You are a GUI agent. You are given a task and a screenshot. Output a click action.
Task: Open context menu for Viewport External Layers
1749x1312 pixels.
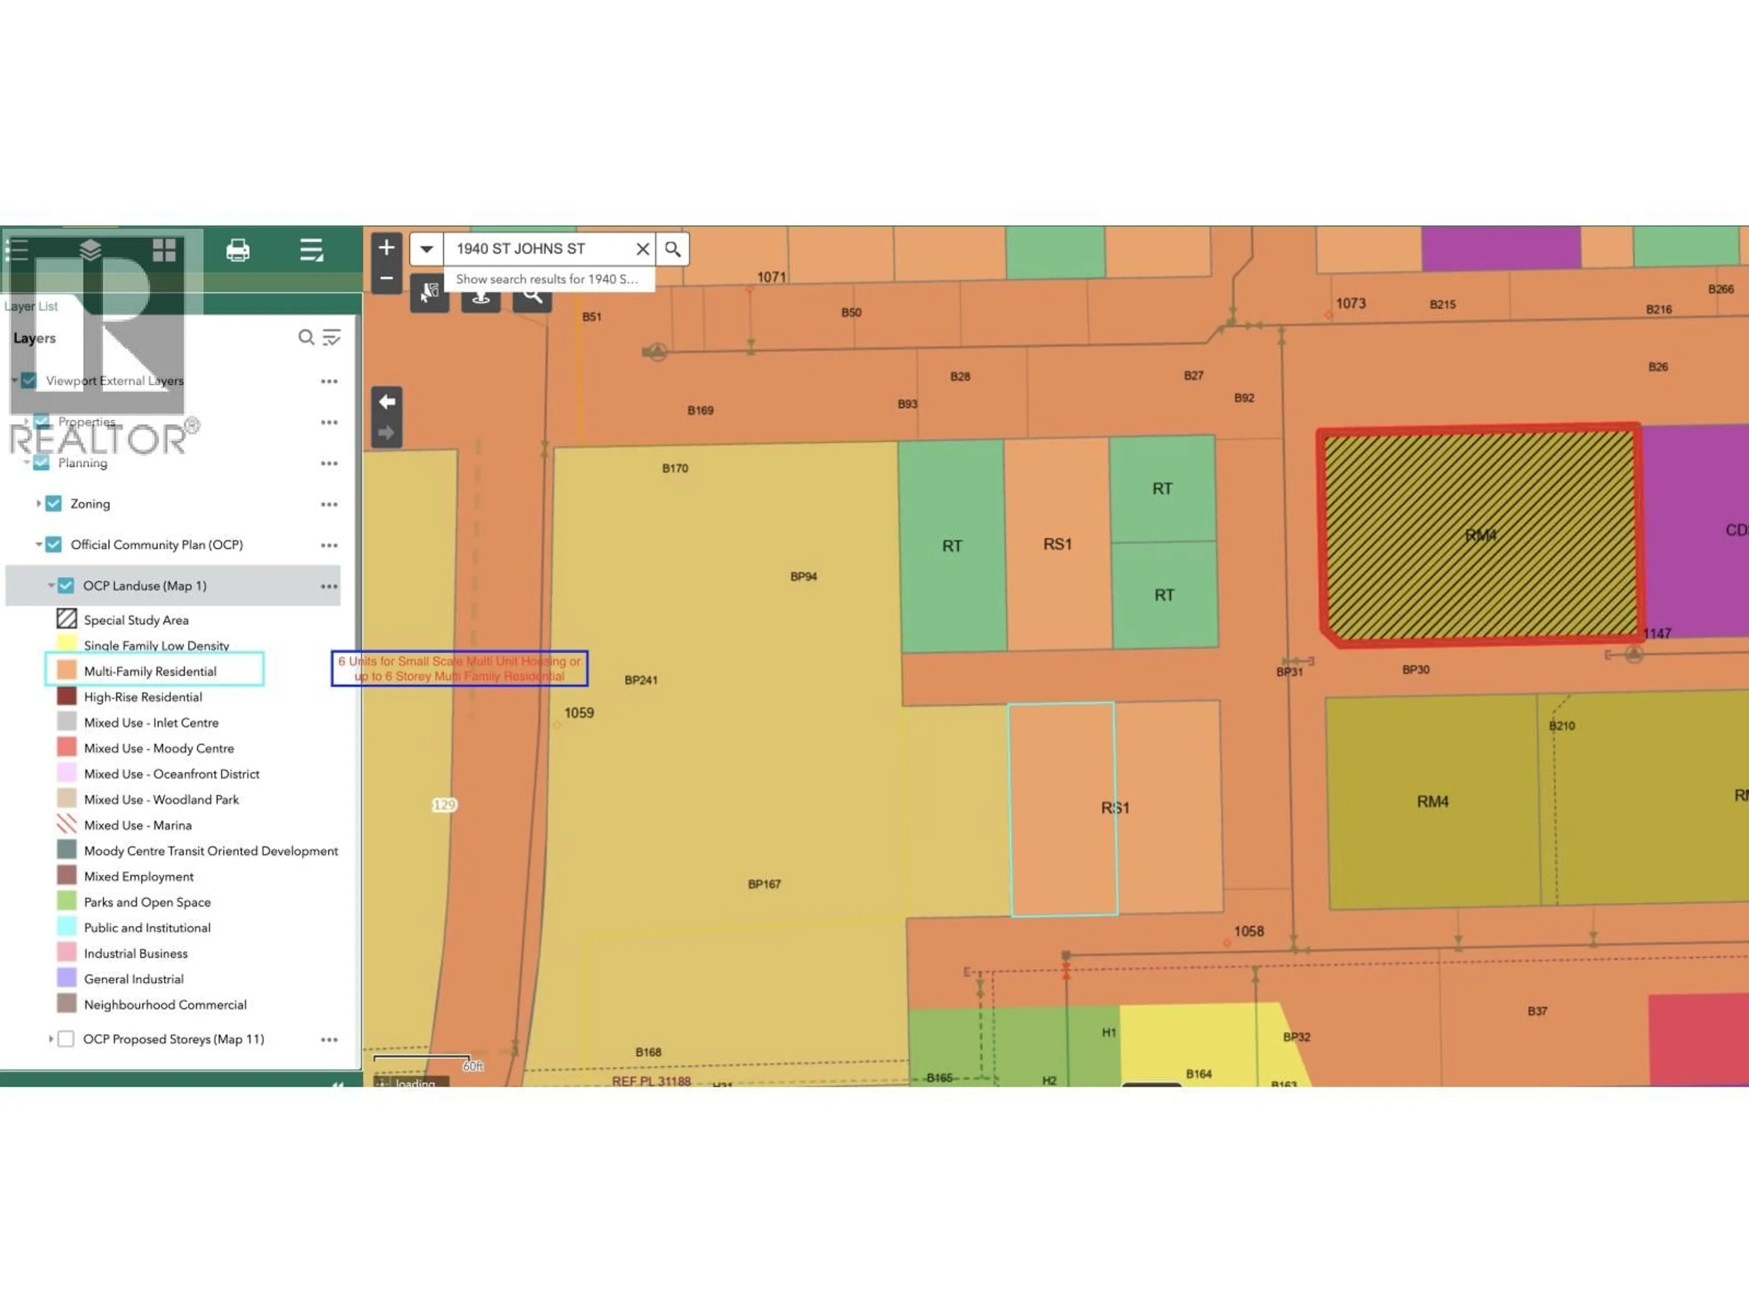[x=329, y=380]
